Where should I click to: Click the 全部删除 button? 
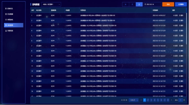pos(181,4)
